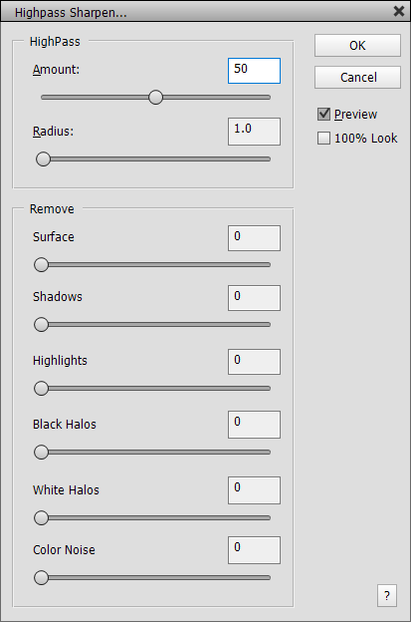The width and height of the screenshot is (411, 622).
Task: Click the Color Noise slider handle
Action: tap(41, 578)
